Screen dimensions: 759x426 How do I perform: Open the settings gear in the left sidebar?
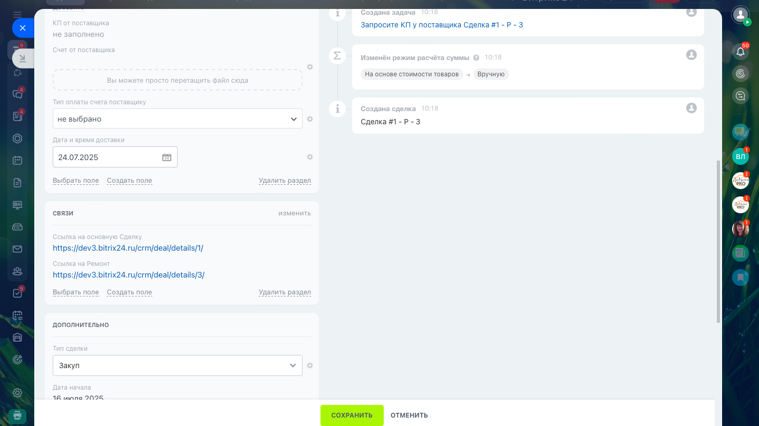pos(17,393)
